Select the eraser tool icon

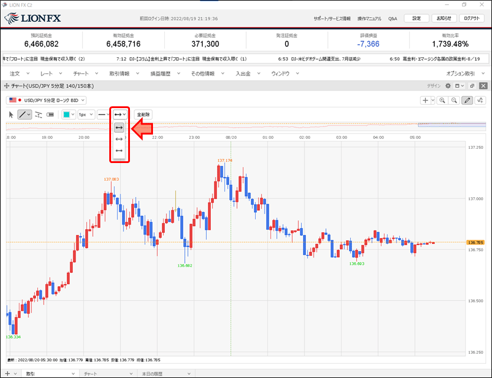[x=50, y=115]
